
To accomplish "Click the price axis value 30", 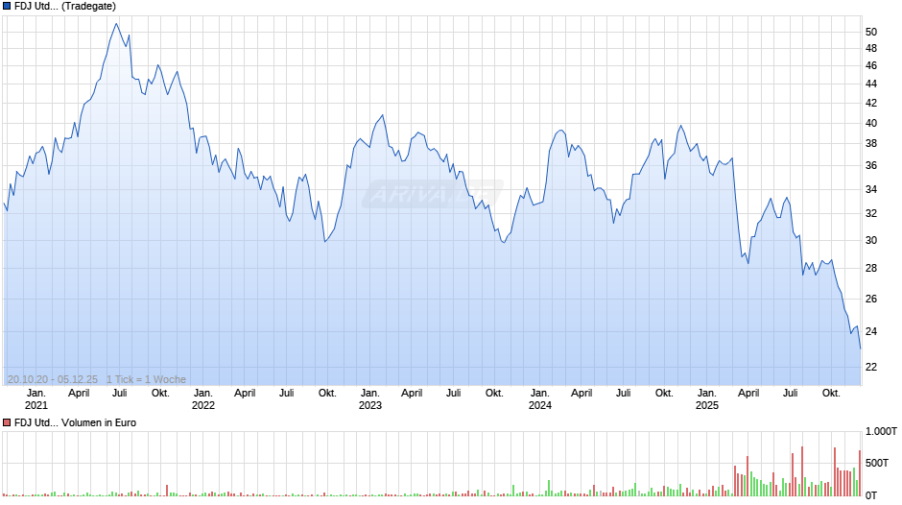I will point(871,241).
